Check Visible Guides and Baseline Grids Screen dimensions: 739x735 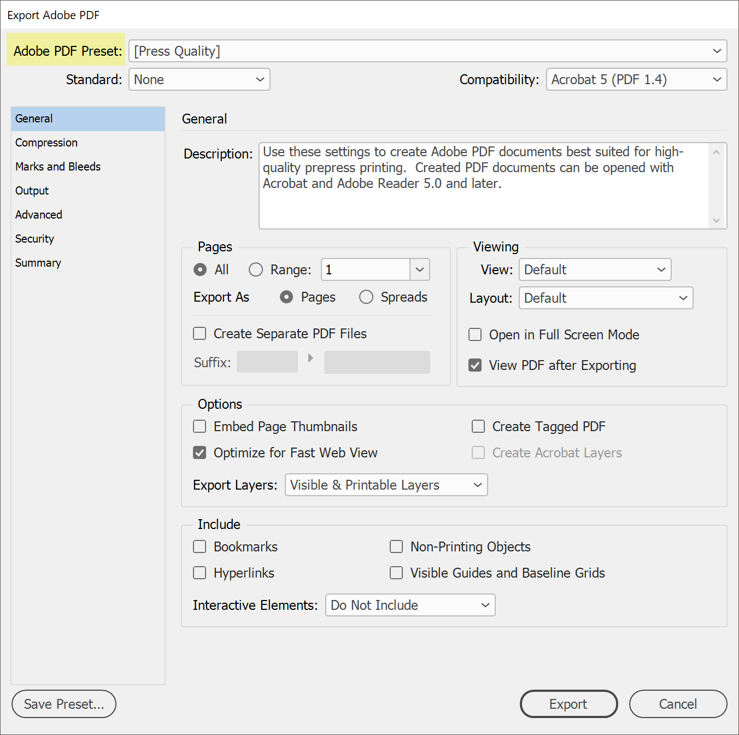point(396,573)
